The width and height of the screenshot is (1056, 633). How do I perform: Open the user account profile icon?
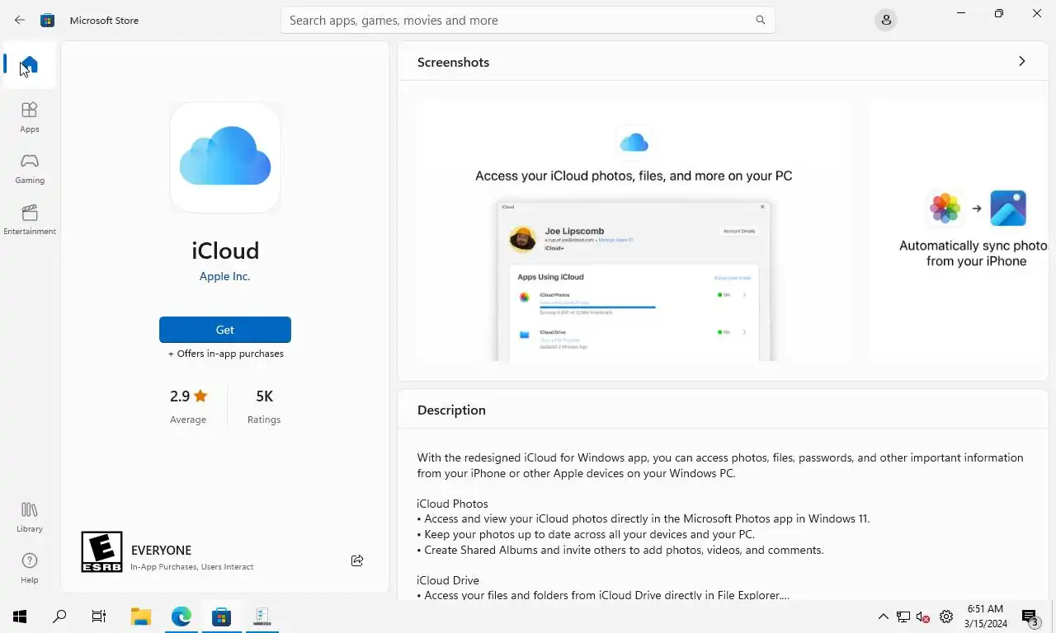[886, 20]
